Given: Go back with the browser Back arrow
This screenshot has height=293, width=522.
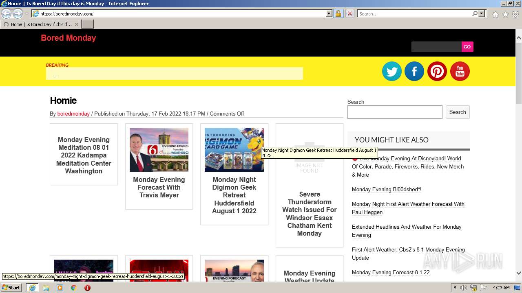Looking at the screenshot, I should 7,14.
